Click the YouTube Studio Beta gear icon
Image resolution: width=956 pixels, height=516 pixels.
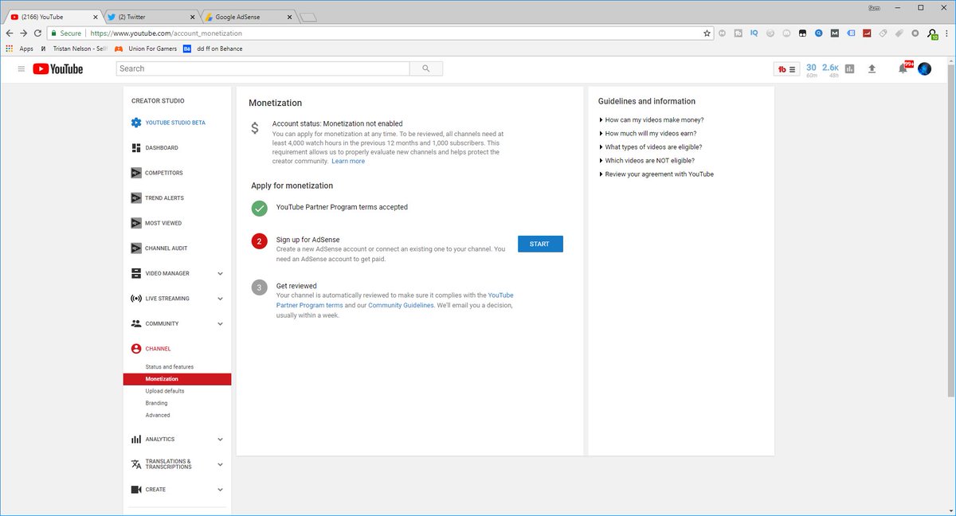click(x=136, y=123)
